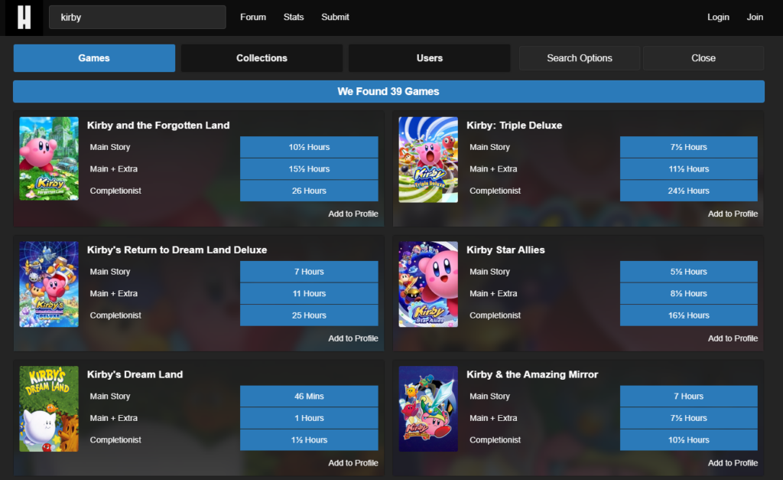Click Amazing Mirror Main Story 7 Hours
Screen dimensions: 783x480
pos(689,396)
